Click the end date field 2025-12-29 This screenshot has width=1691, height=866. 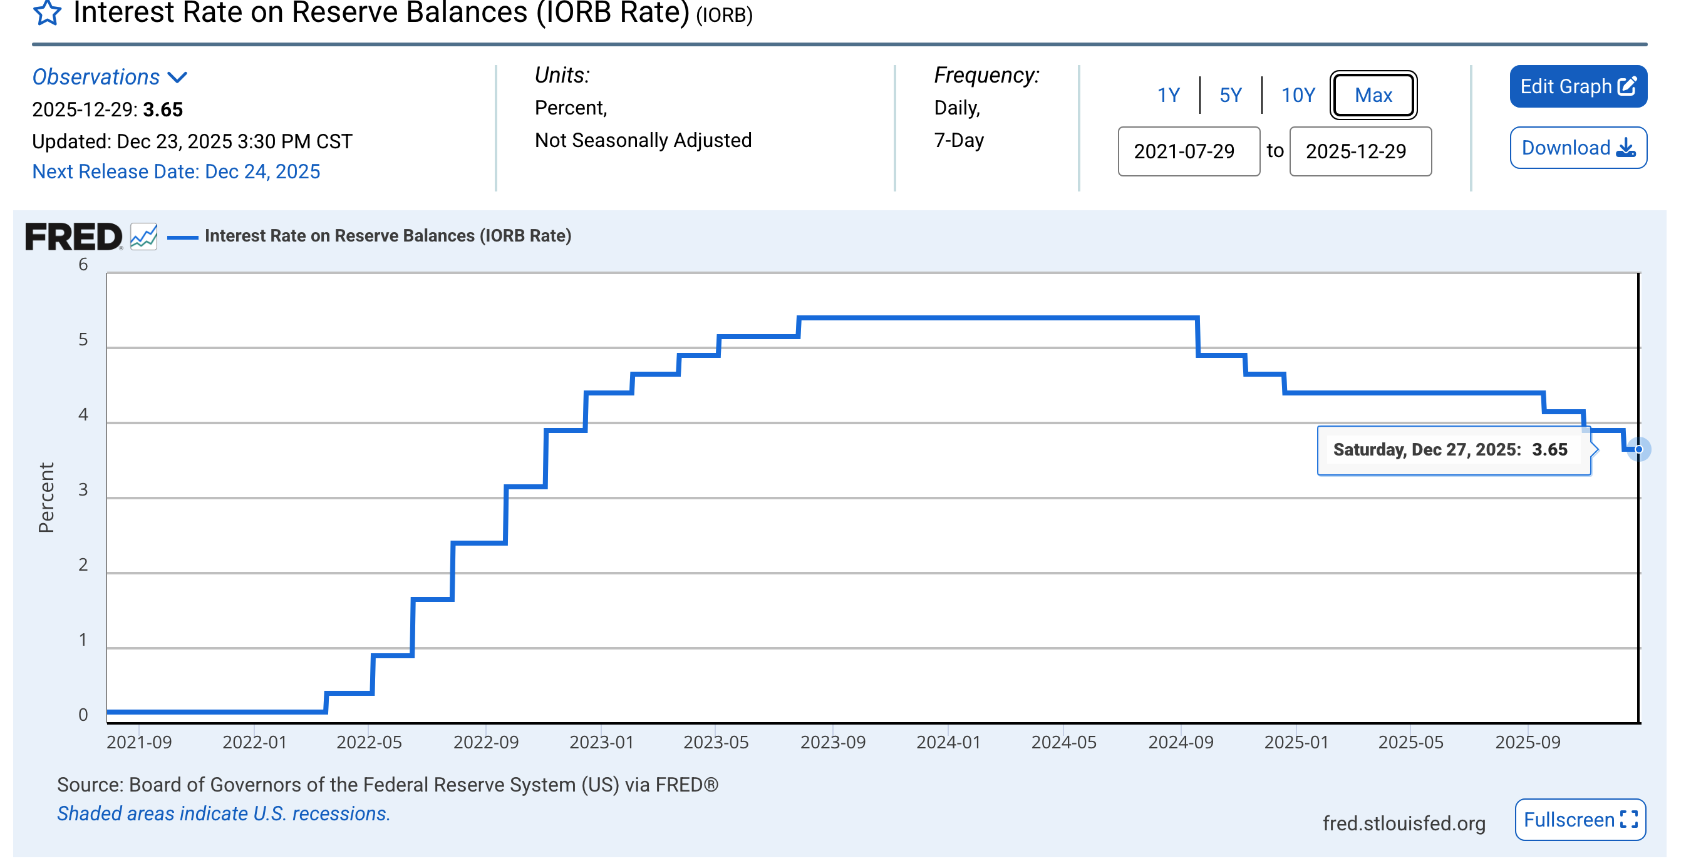pyautogui.click(x=1360, y=151)
